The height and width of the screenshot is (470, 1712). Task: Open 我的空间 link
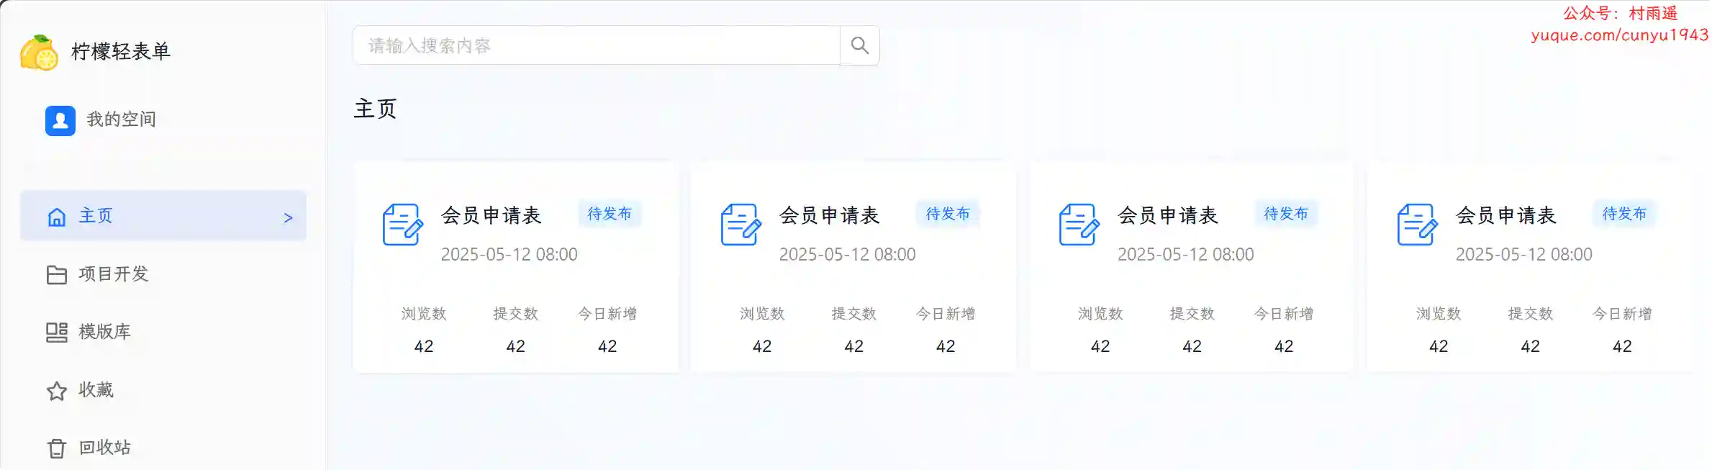(121, 119)
